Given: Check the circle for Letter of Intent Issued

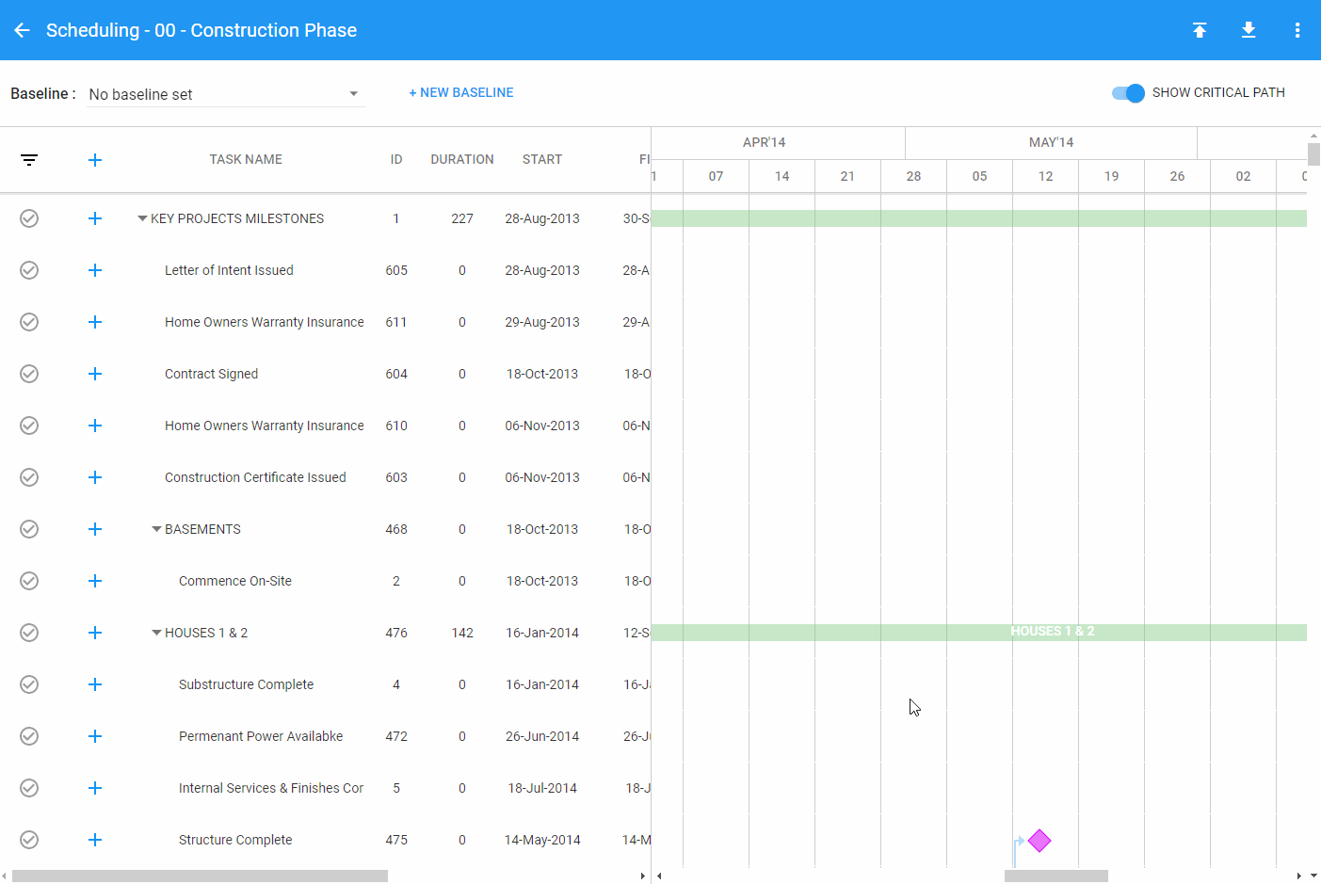Looking at the screenshot, I should [x=29, y=270].
